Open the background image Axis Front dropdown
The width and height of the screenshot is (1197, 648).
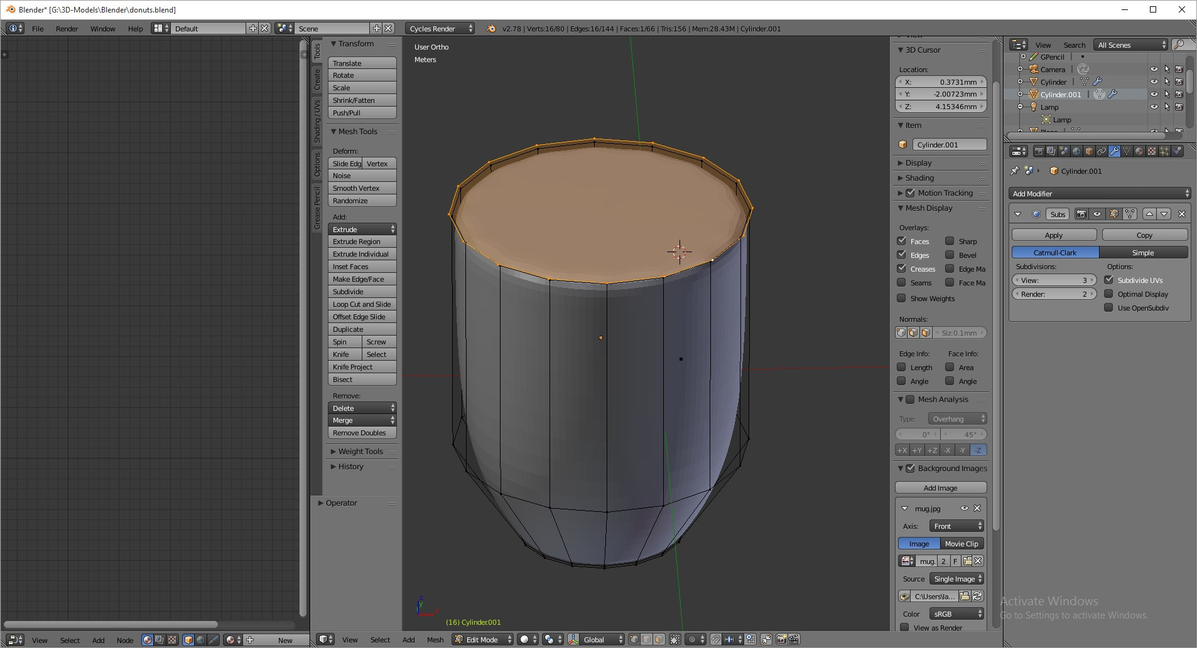point(956,526)
